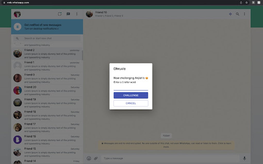Select the microphone voice message icon

click(244, 158)
